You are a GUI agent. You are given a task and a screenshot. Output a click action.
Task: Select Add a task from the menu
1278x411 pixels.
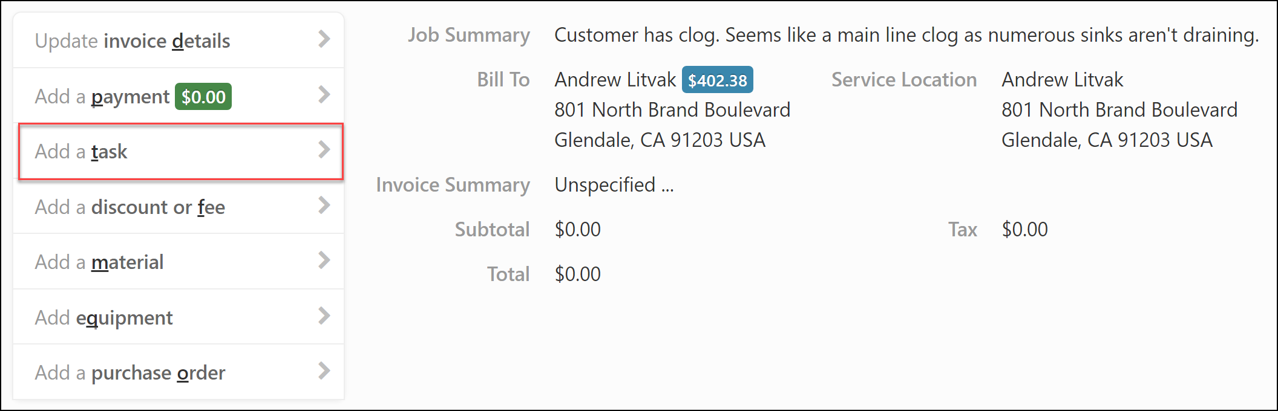click(80, 151)
